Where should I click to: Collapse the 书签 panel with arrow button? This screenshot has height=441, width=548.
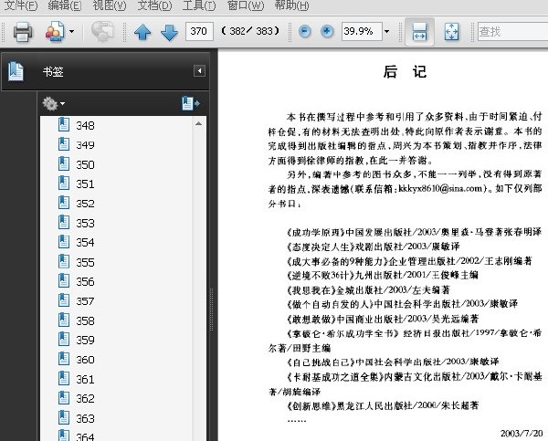[199, 71]
